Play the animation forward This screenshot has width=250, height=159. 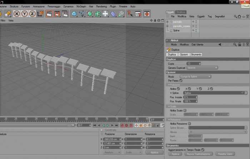coord(108,125)
